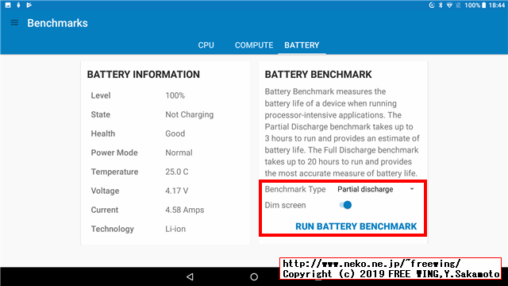The width and height of the screenshot is (508, 286).
Task: Tap the home circle button
Action: tap(254, 276)
